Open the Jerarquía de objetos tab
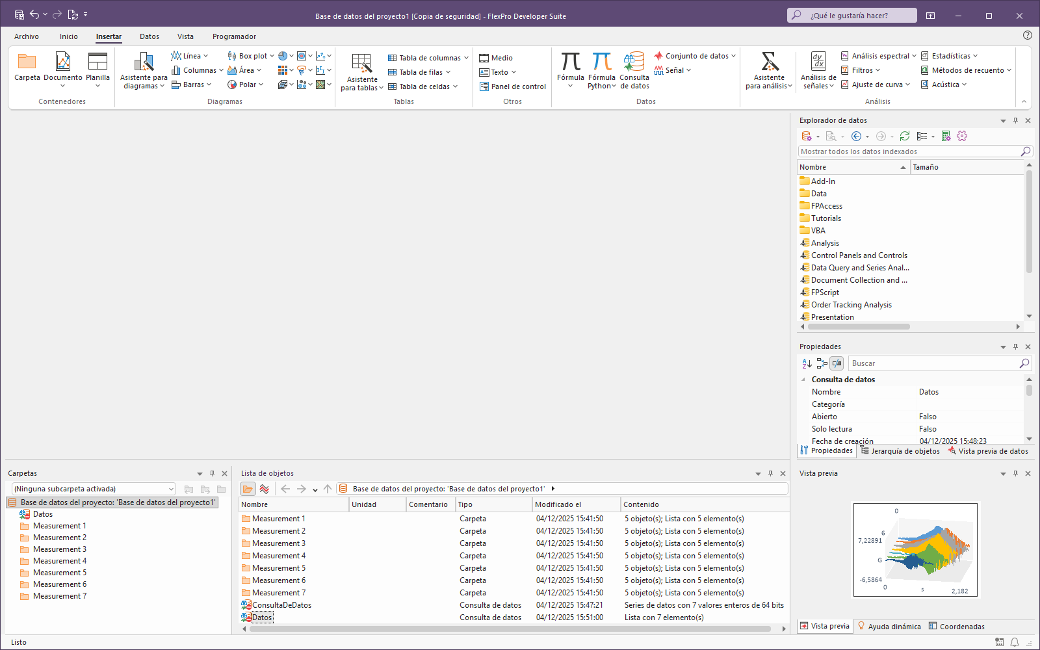The height and width of the screenshot is (650, 1040). point(900,451)
